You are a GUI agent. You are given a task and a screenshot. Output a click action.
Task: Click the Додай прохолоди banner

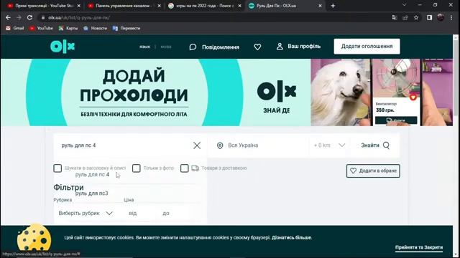(x=226, y=92)
